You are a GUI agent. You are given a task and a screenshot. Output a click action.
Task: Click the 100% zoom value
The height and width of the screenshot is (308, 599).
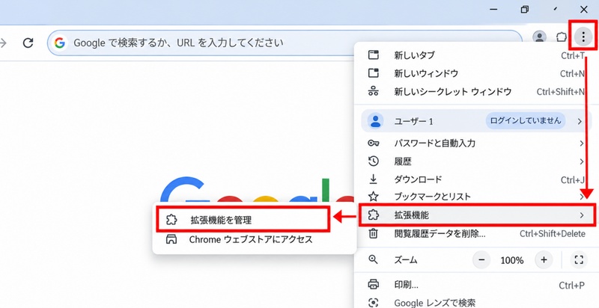point(512,260)
